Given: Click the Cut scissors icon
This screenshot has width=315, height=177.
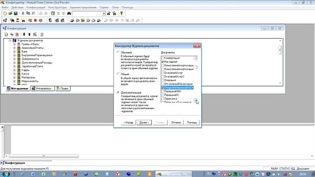Looking at the screenshot, I should coord(23,13).
